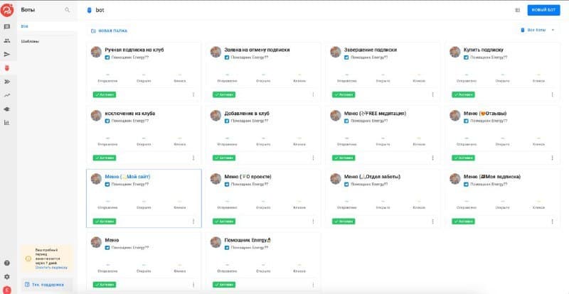Click the avatar on Добавление в клуб card

tap(216, 116)
